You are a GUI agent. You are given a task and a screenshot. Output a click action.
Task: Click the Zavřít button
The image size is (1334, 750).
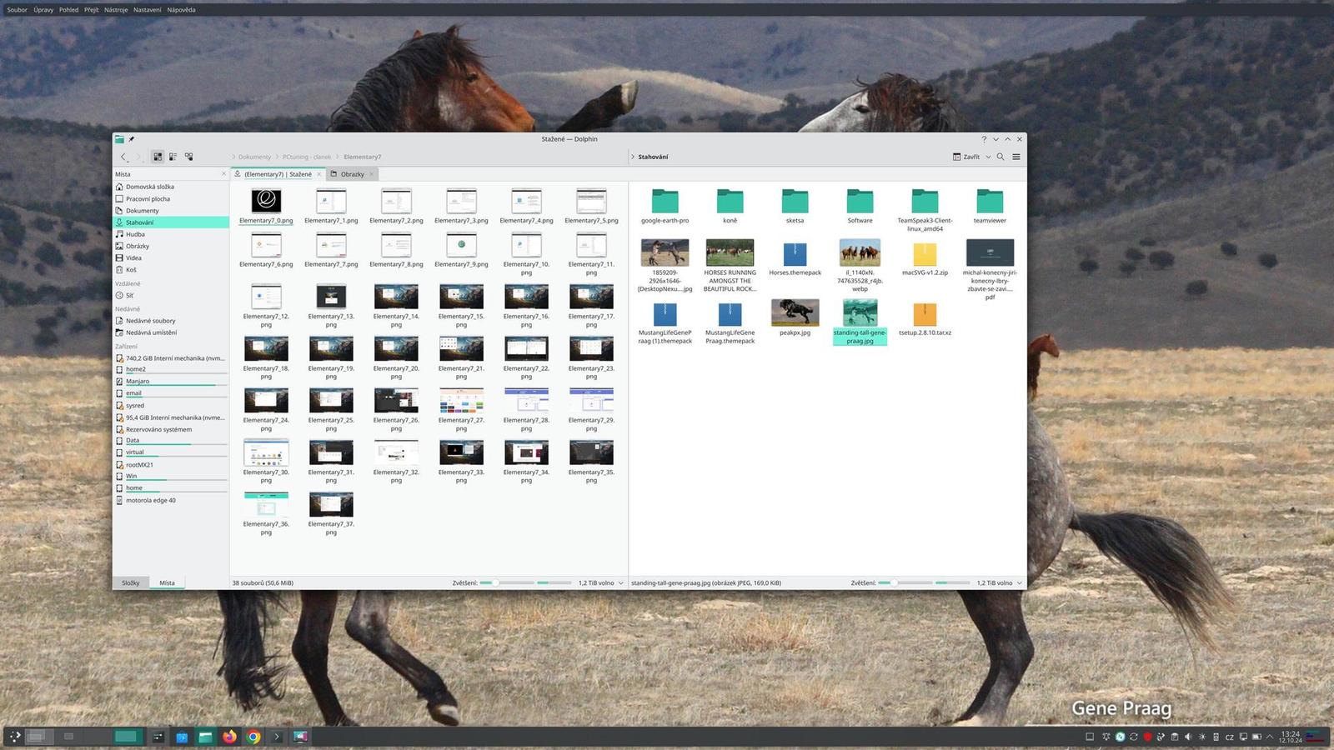pos(969,157)
